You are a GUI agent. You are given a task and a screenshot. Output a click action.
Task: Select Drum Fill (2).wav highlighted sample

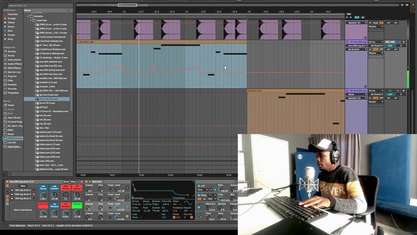click(x=47, y=99)
